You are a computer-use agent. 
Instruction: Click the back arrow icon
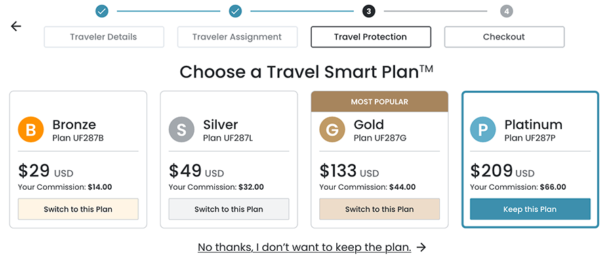(x=16, y=26)
